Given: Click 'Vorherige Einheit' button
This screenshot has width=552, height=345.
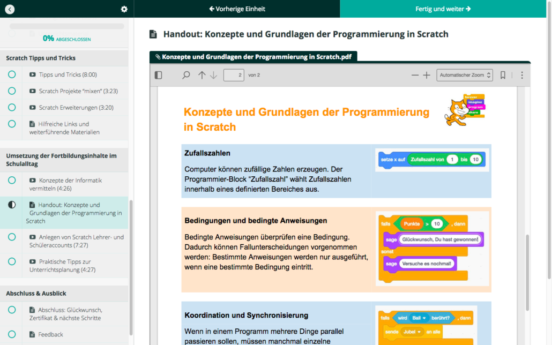Looking at the screenshot, I should (x=237, y=9).
